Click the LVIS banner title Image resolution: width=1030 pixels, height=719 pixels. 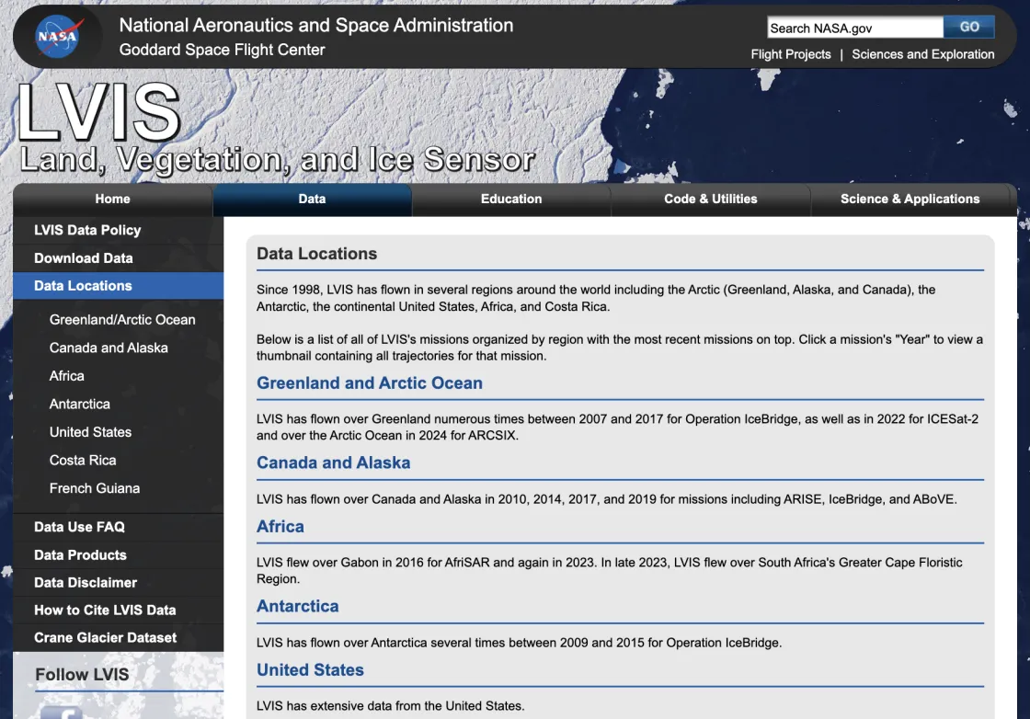pyautogui.click(x=98, y=112)
